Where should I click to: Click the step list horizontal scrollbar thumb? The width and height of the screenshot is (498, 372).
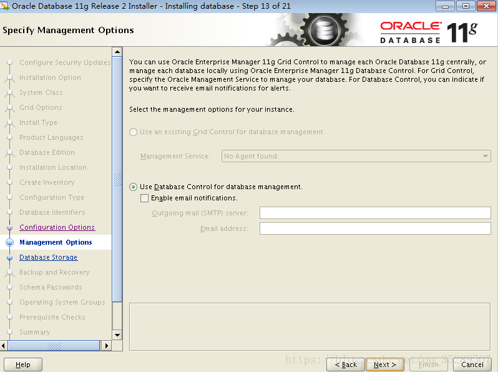point(54,346)
